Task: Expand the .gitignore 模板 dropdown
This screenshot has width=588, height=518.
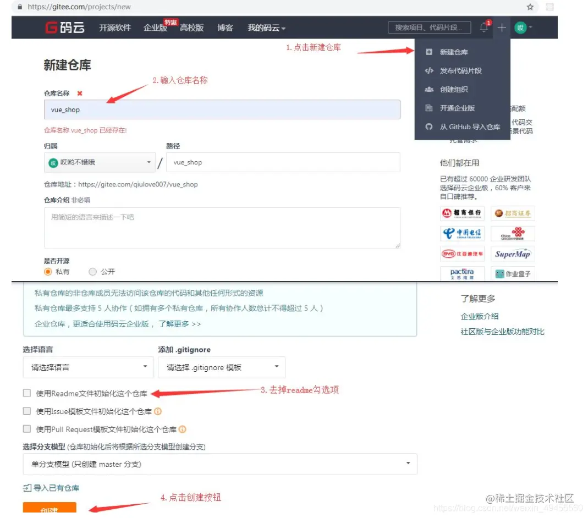Action: coord(221,367)
